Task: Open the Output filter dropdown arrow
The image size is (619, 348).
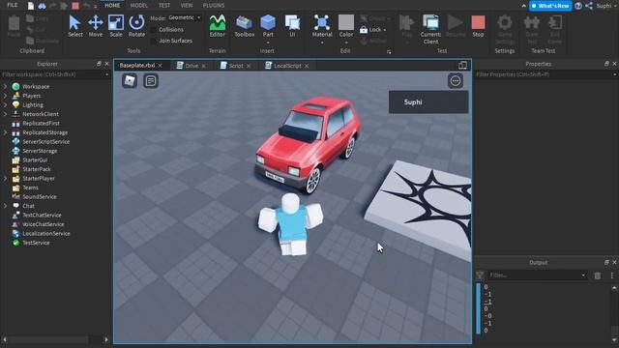Action: (583, 275)
